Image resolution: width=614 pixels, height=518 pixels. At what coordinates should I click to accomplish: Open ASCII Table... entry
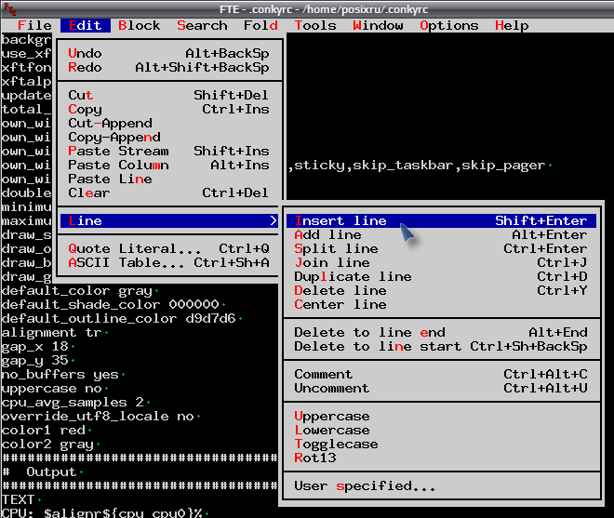pos(168,262)
